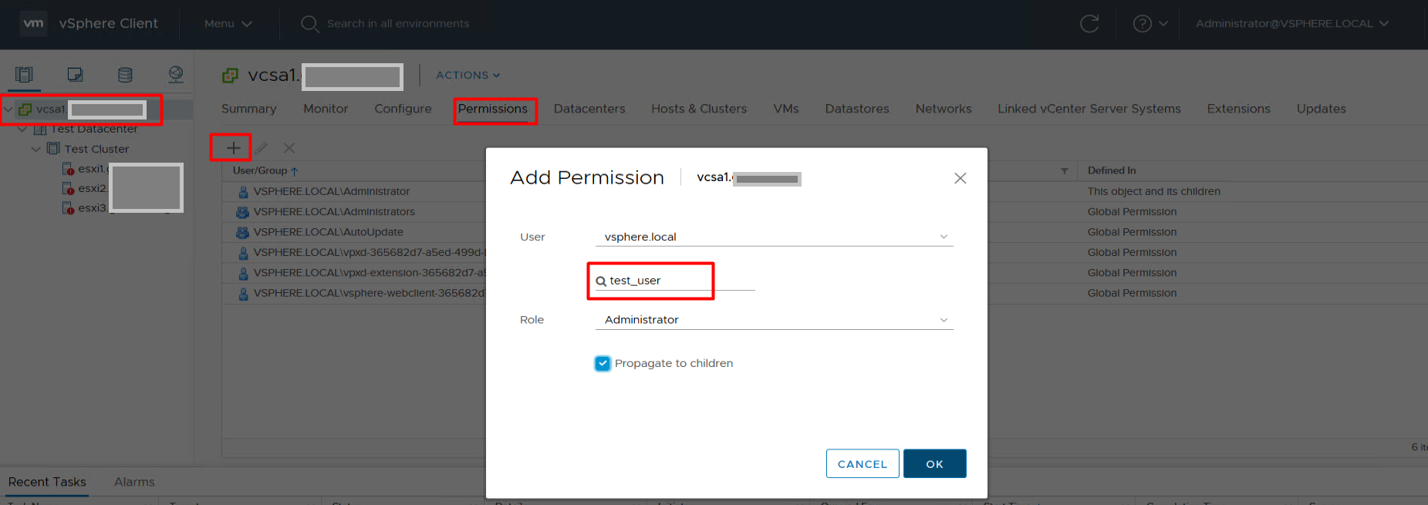The image size is (1428, 505).
Task: Click the VSPHERE.LOCAL\Administrator user icon
Action: tap(243, 192)
